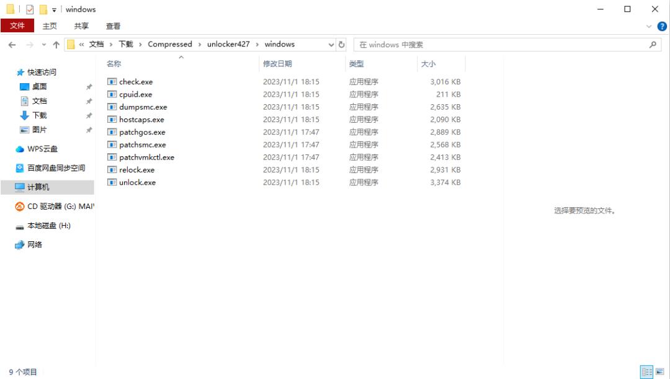670x379 pixels.
Task: Click the Compressed breadcrumb in address bar
Action: click(171, 44)
